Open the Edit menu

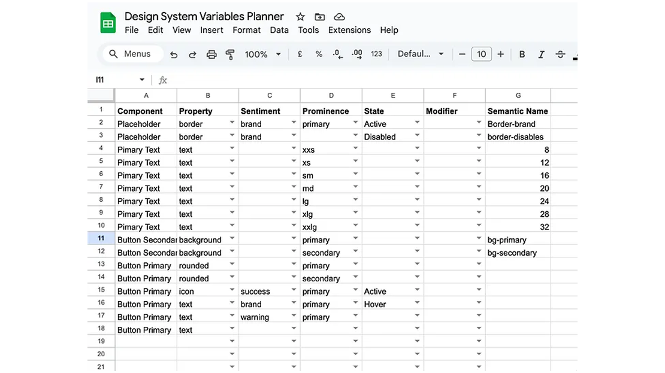[x=155, y=30]
